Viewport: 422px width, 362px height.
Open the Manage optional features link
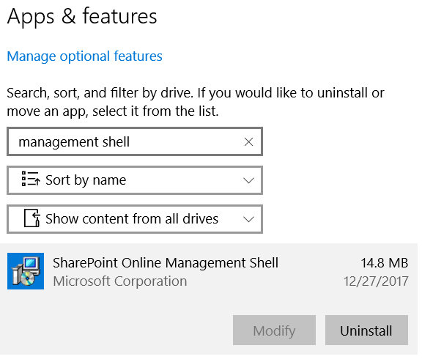coord(84,56)
